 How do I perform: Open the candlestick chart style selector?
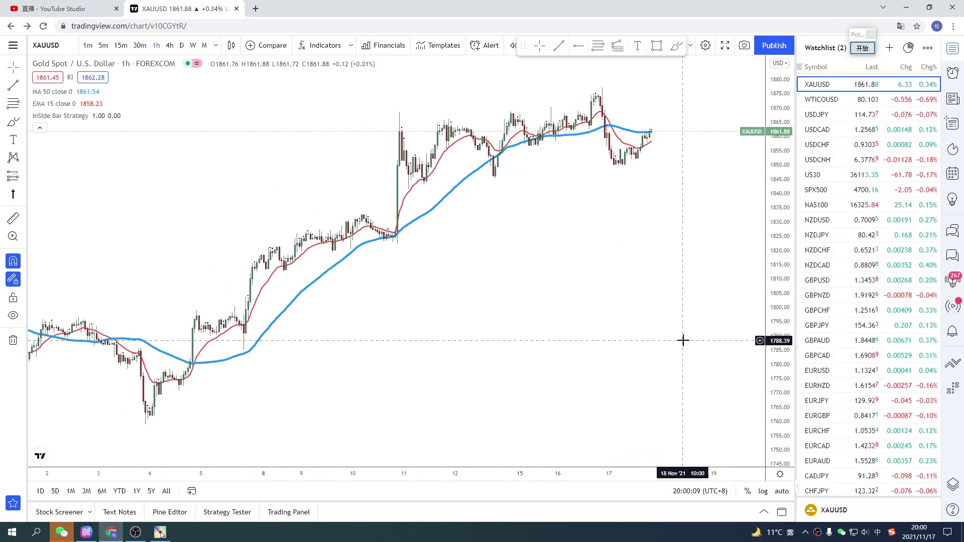(x=231, y=46)
